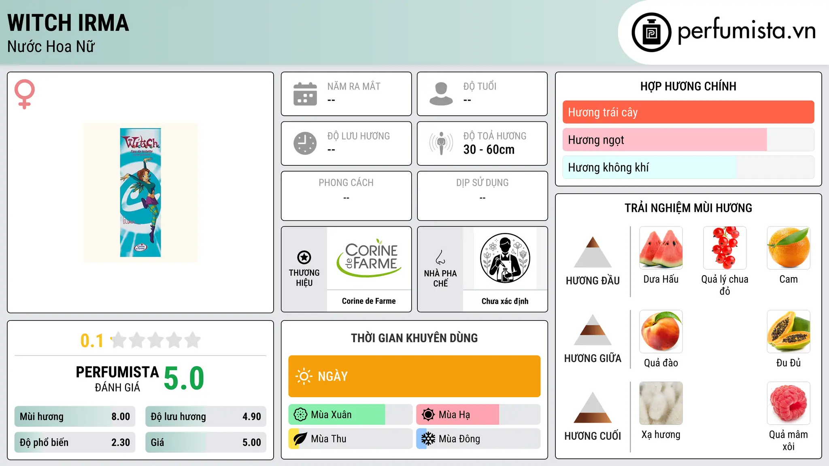
Task: Click the TRẢI NGHIỆM MÙI HƯƠNG heading
Action: 688,208
